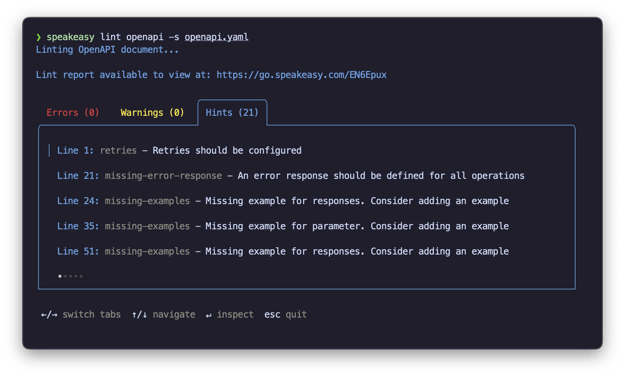The height and width of the screenshot is (377, 625).
Task: Switch to the Warnings (0) tab
Action: (152, 113)
